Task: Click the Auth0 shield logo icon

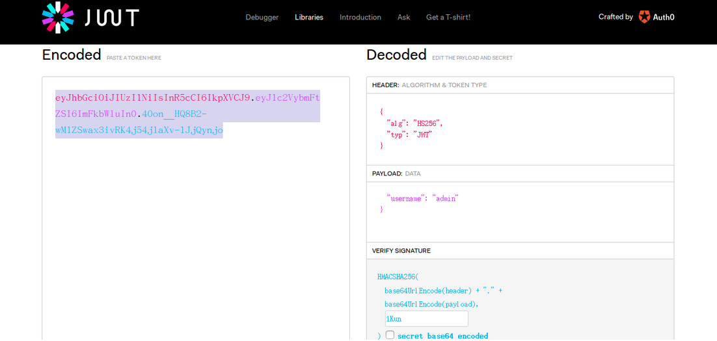Action: point(644,17)
